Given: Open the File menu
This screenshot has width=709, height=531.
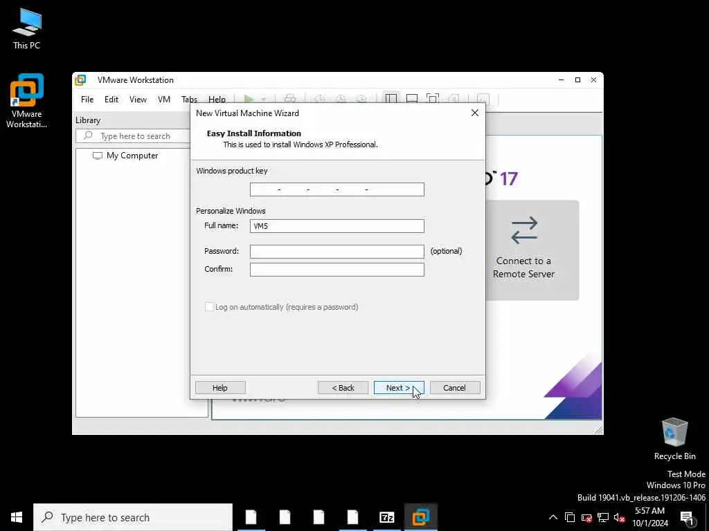Looking at the screenshot, I should pos(87,100).
